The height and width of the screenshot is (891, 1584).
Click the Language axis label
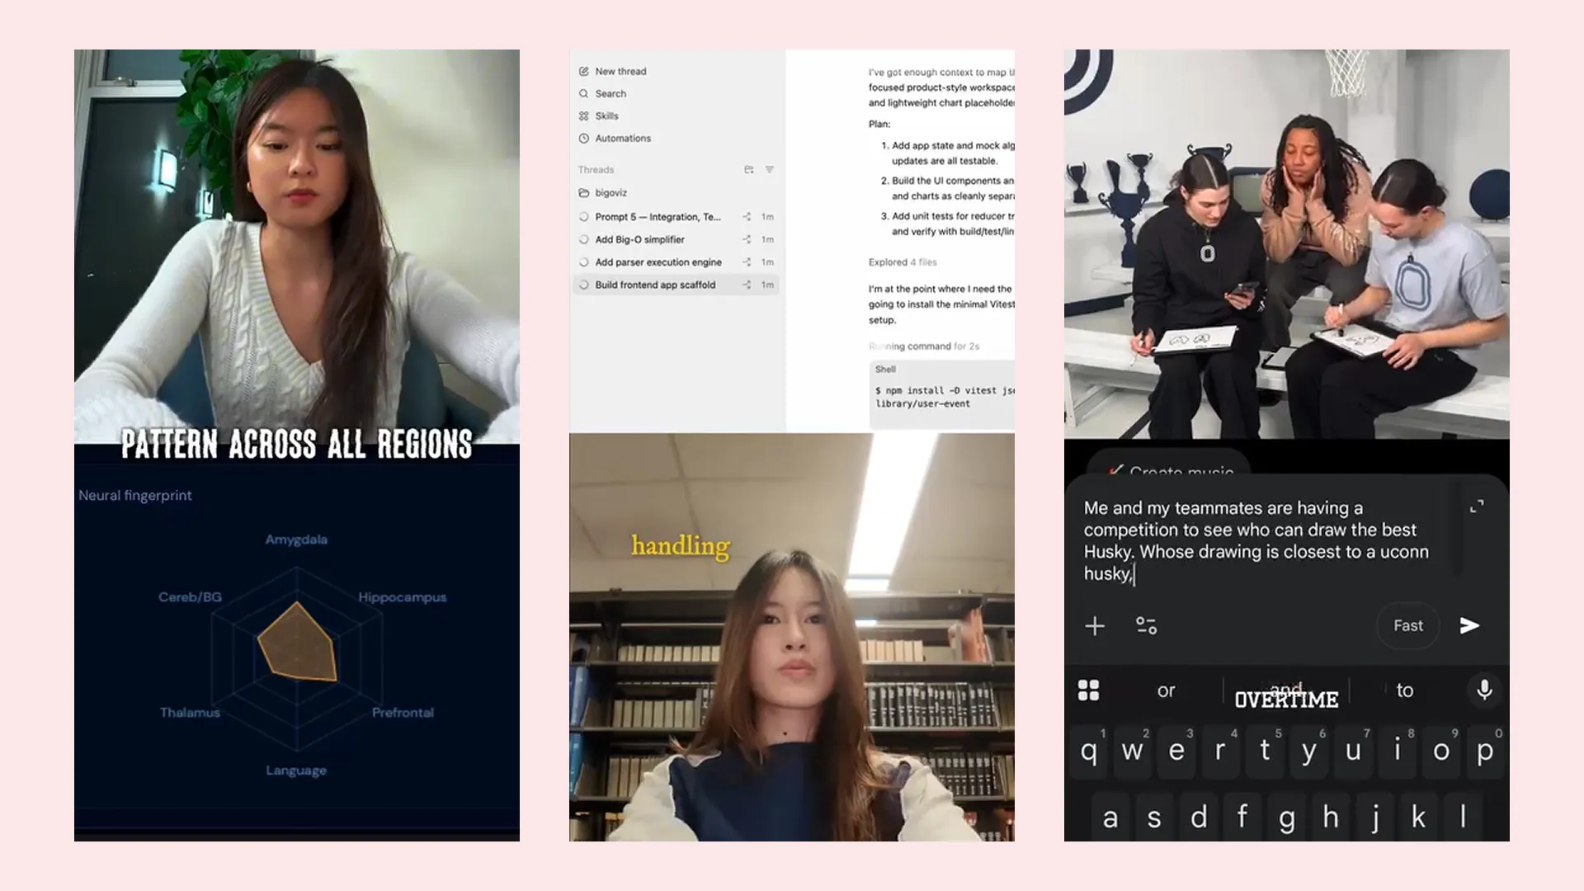click(296, 771)
